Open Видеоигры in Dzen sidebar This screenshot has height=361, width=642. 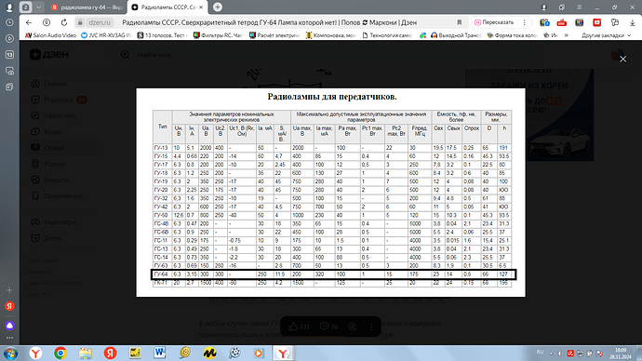coord(60,221)
